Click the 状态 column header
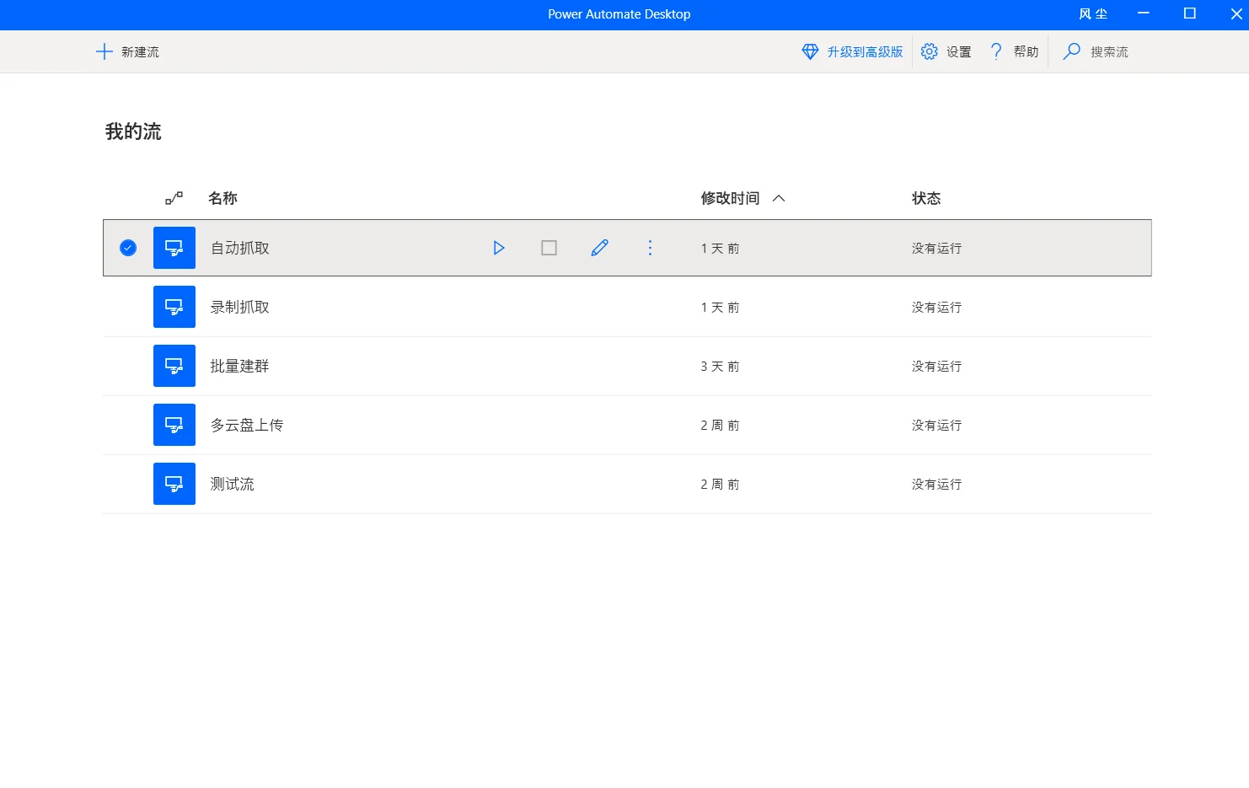This screenshot has height=788, width=1249. click(x=926, y=198)
